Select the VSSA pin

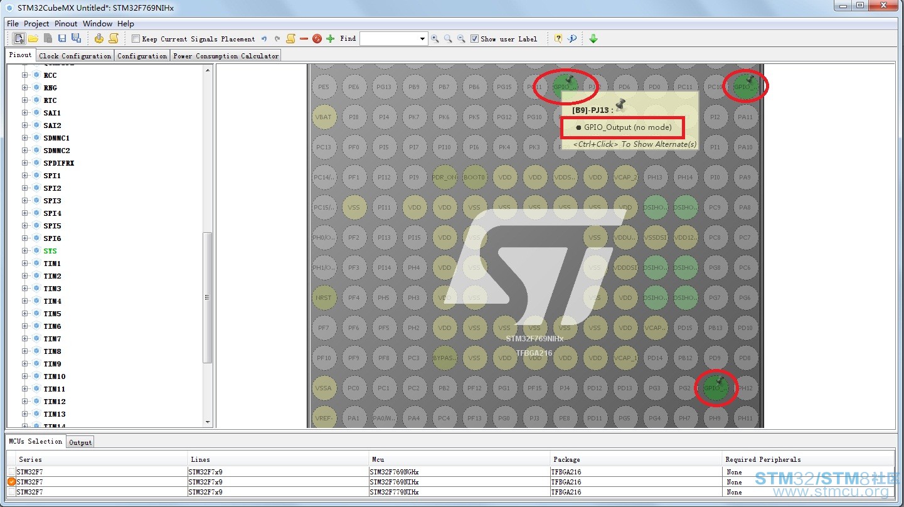pyautogui.click(x=323, y=388)
